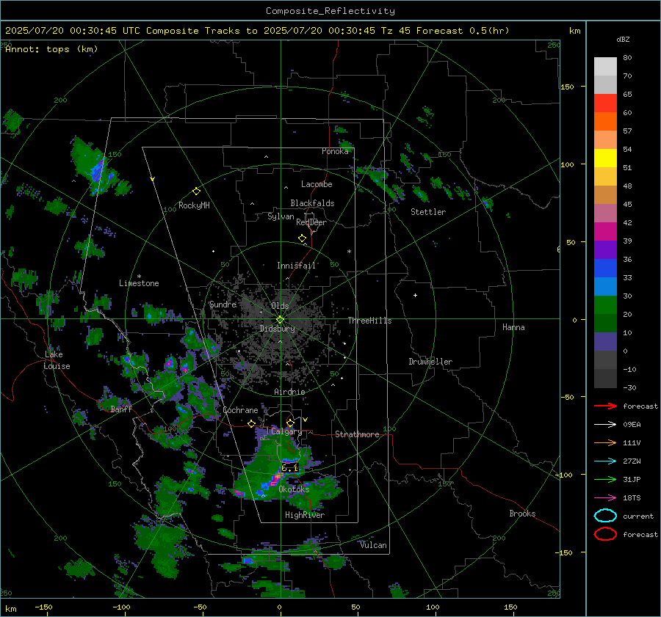Click the Didsbury label
This screenshot has height=617, width=661.
tap(278, 329)
